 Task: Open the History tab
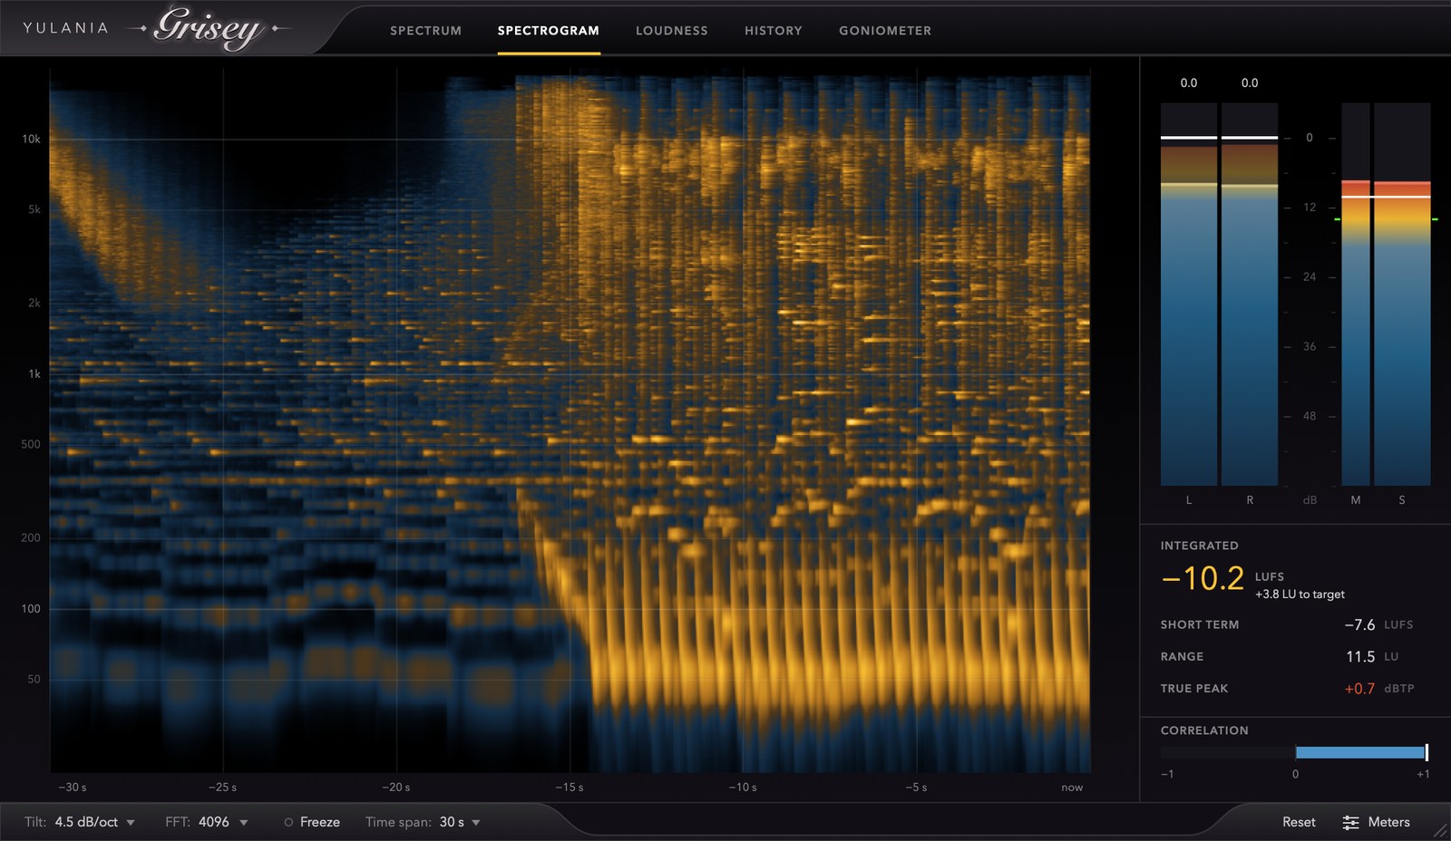(x=774, y=31)
